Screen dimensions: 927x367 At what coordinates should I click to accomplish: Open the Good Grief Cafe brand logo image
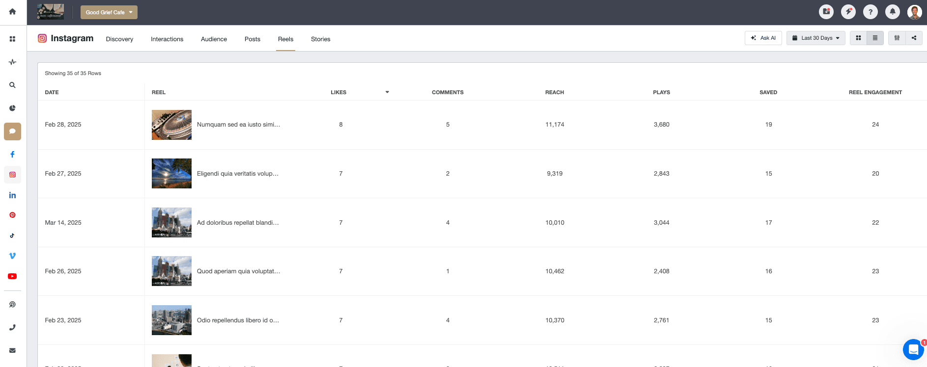pyautogui.click(x=51, y=12)
